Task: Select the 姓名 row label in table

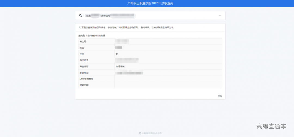Action: [x=82, y=48]
